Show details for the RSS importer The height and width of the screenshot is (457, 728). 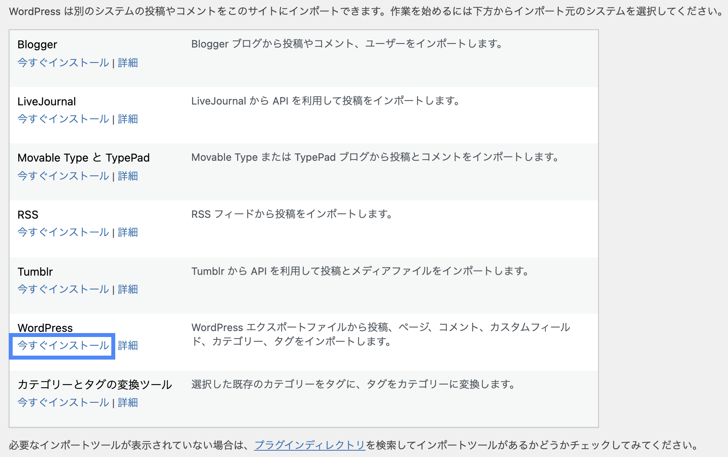point(128,232)
